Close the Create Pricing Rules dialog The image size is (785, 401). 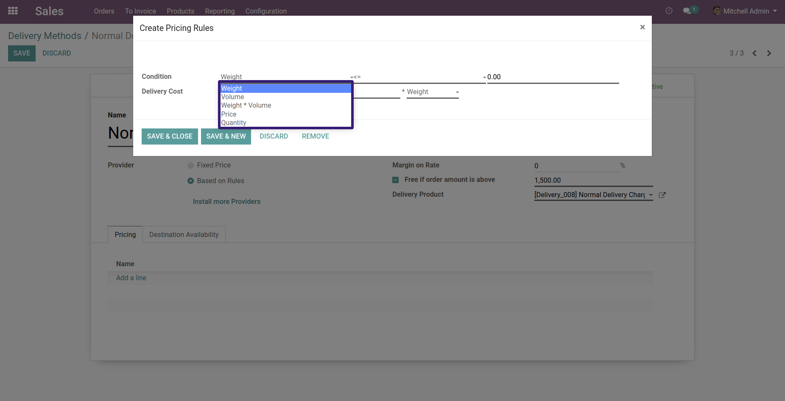tap(643, 27)
